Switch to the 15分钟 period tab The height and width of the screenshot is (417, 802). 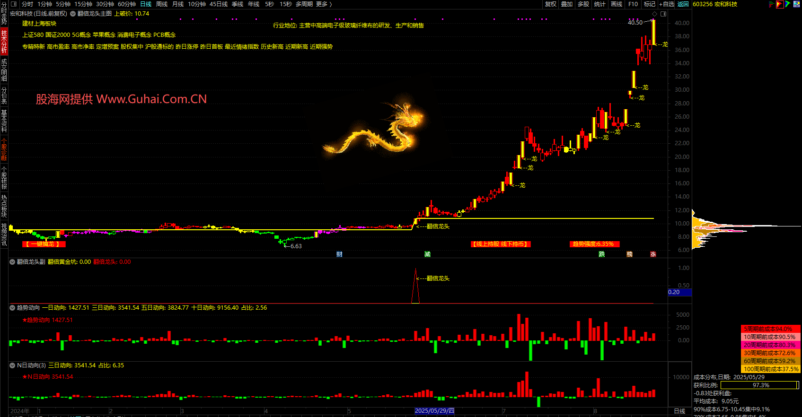point(83,4)
